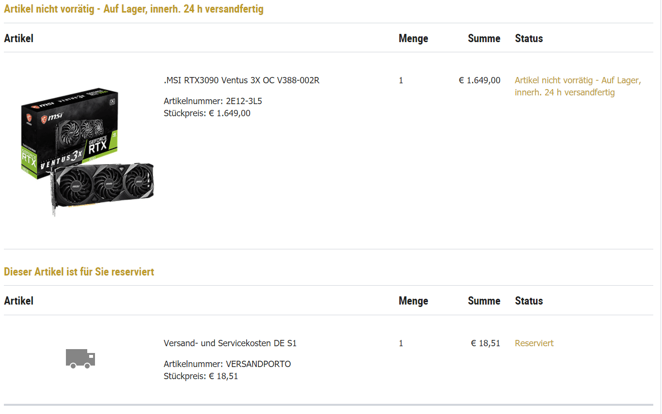Image resolution: width=662 pixels, height=414 pixels.
Task: Click the second table's Artikel column header
Action: click(x=18, y=301)
